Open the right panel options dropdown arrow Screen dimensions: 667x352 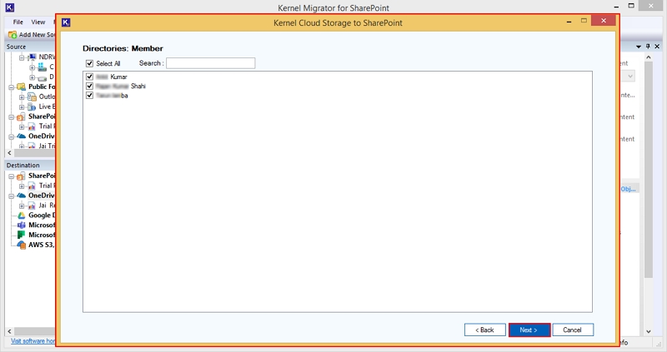point(639,47)
